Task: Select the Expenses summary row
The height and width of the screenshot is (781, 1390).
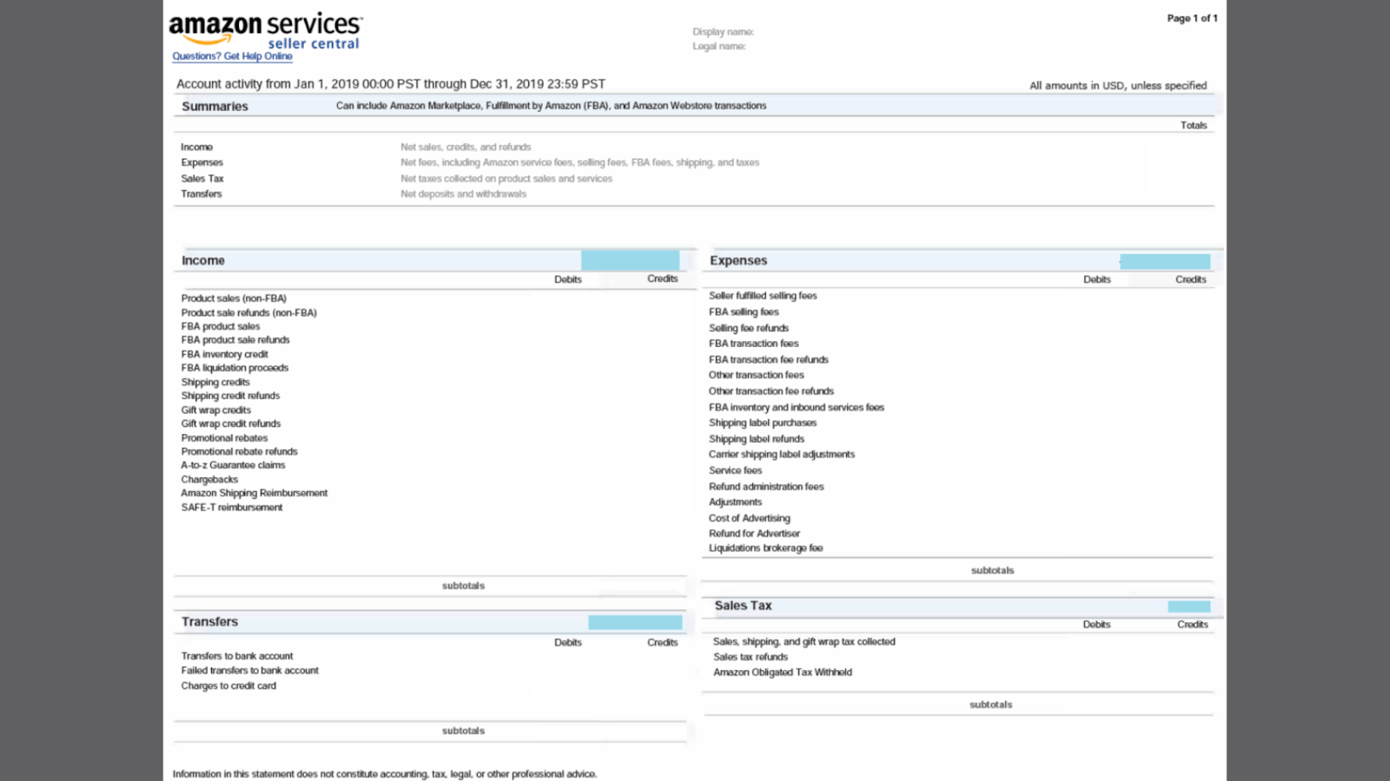Action: tap(202, 162)
